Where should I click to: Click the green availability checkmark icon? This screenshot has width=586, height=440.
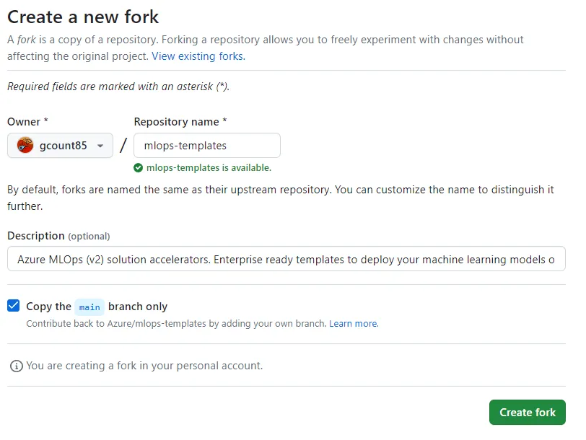[x=138, y=168]
